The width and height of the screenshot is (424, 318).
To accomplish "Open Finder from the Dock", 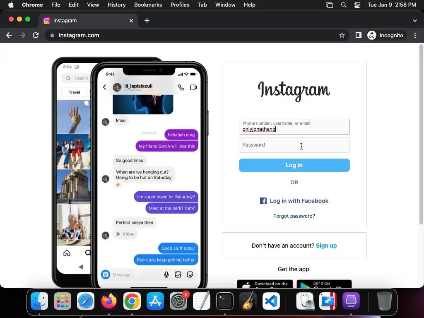I will (39, 301).
